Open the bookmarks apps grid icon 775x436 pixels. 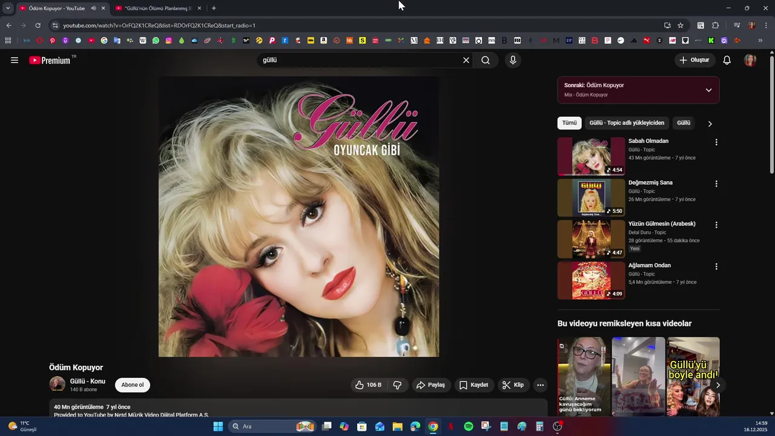tap(8, 41)
